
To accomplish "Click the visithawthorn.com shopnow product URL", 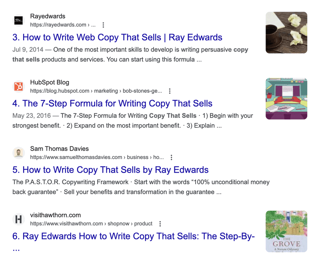I will coord(91,224).
